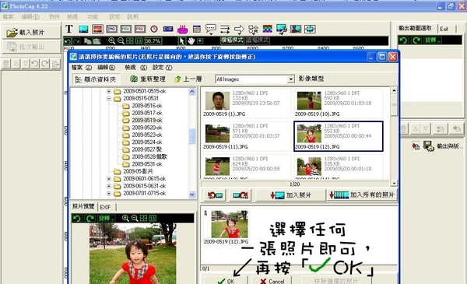This screenshot has width=467, height=284.
Task: Click the zoom-out magnifier in preview toolbar
Action: pyautogui.click(x=135, y=219)
